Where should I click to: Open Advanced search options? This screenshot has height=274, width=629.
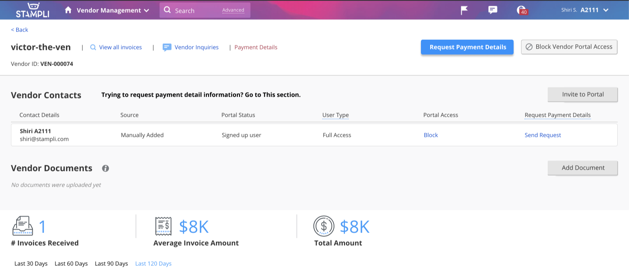tap(233, 10)
